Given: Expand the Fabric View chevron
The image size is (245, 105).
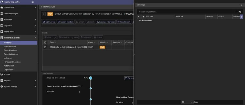Looking at the screenshot, I should (35, 32).
